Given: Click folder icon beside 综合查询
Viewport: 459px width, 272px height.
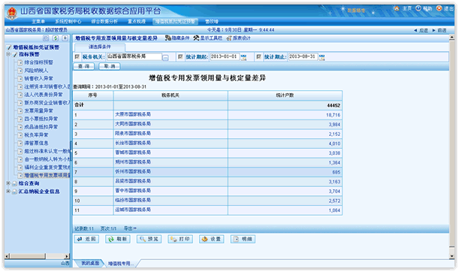Looking at the screenshot, I should 14,183.
